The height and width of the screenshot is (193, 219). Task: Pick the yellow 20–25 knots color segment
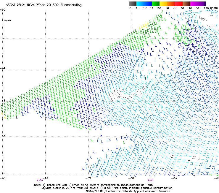(x=163, y=4)
